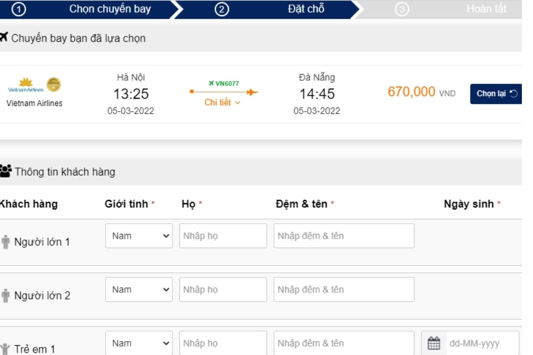Click the calendar icon for Trẻ em 1
This screenshot has width=533, height=355.
coord(434,343)
